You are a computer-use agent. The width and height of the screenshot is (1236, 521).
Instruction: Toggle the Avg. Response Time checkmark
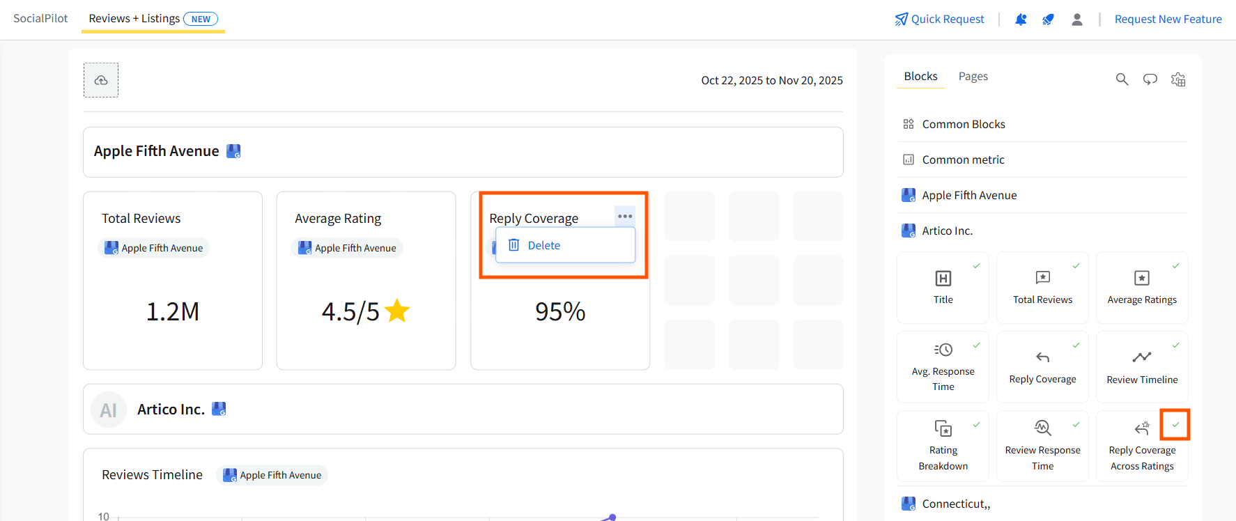976,345
